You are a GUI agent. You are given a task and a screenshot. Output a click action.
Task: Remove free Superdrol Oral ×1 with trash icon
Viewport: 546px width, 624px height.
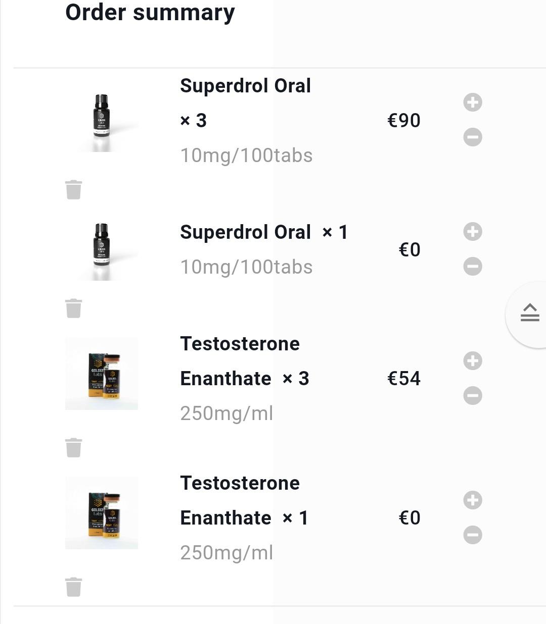click(x=74, y=308)
